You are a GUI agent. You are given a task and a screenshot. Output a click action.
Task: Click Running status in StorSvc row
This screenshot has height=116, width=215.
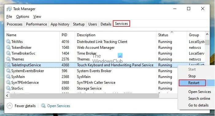point(165,88)
